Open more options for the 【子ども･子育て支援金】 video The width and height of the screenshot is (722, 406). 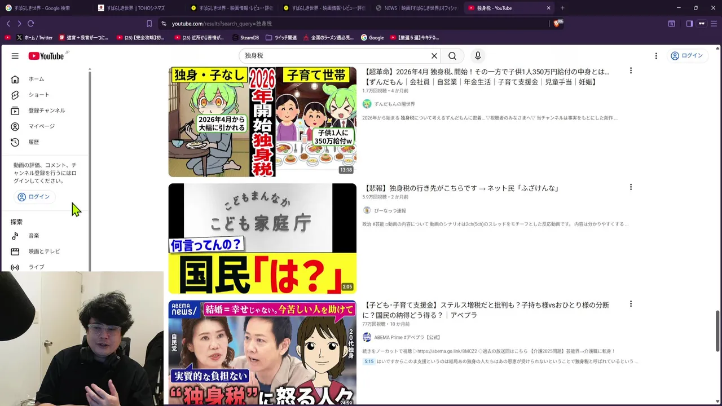[x=631, y=304]
